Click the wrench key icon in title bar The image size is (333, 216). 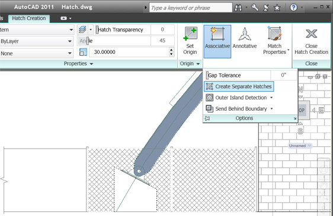click(x=255, y=8)
